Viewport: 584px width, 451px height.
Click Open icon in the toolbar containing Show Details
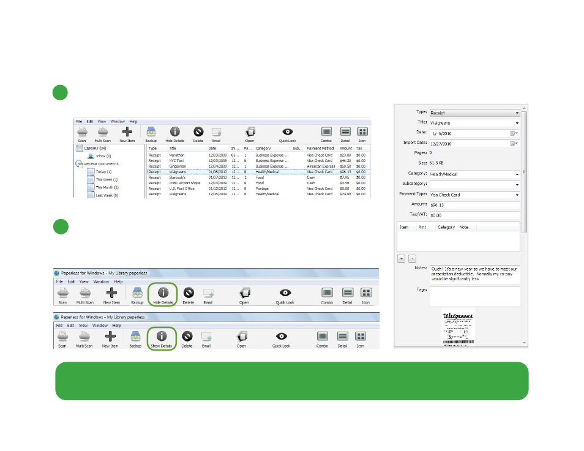coord(242,337)
